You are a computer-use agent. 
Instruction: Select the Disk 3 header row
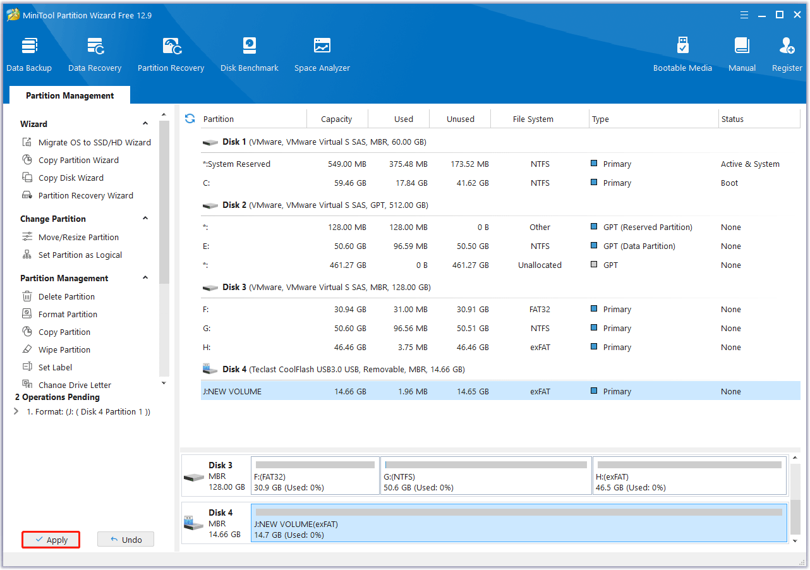pyautogui.click(x=500, y=288)
